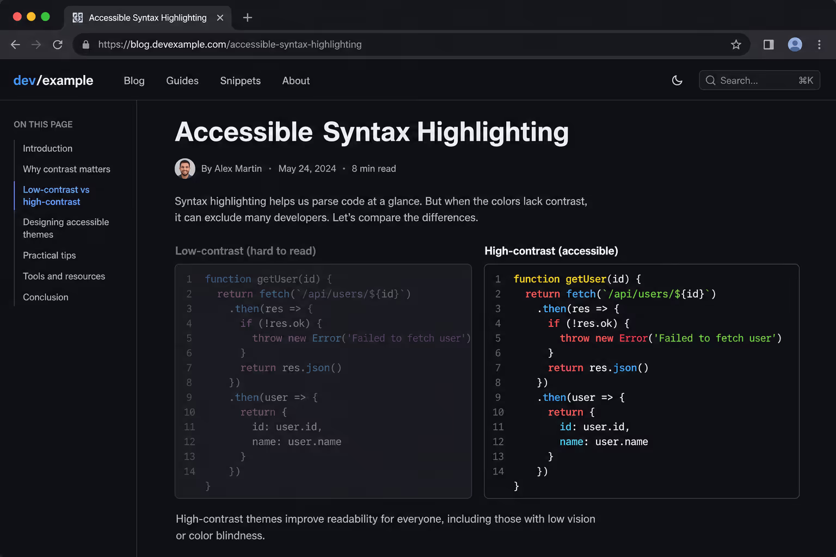Click the browser forward arrow
The image size is (836, 557).
(x=36, y=45)
